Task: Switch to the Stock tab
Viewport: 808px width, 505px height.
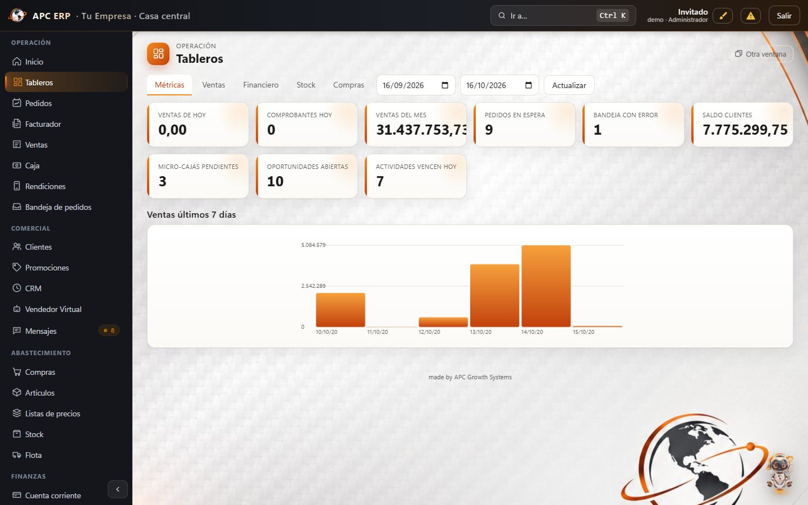Action: pos(306,85)
